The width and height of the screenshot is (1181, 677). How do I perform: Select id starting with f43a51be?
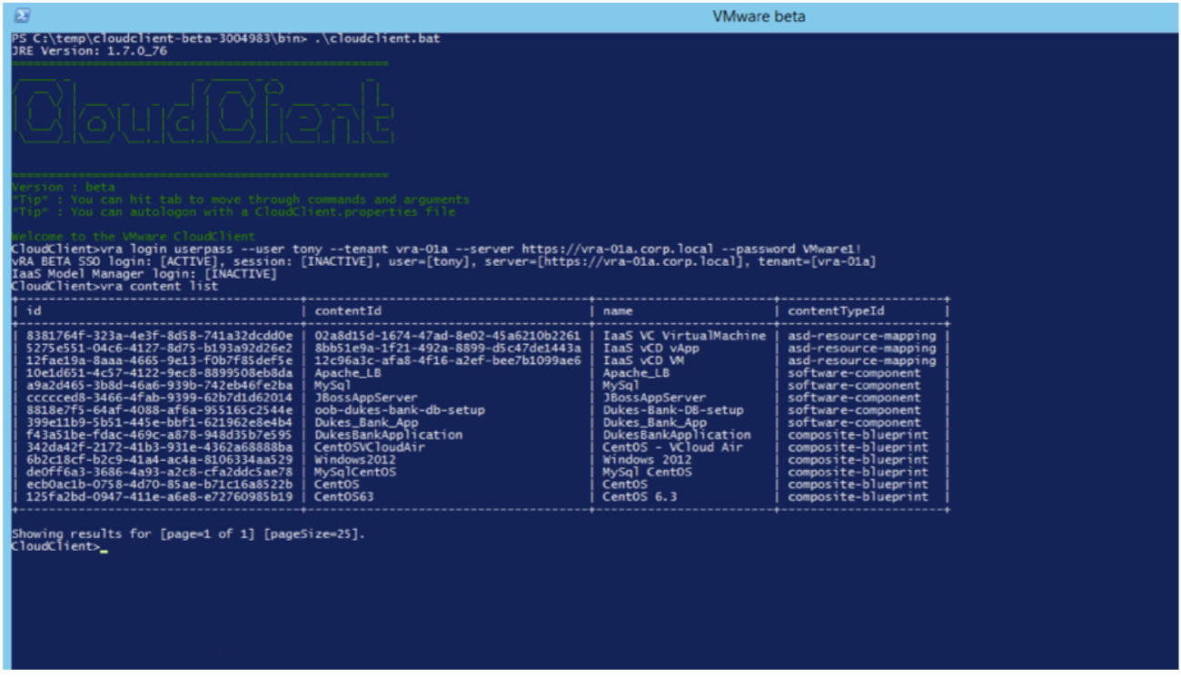159,435
